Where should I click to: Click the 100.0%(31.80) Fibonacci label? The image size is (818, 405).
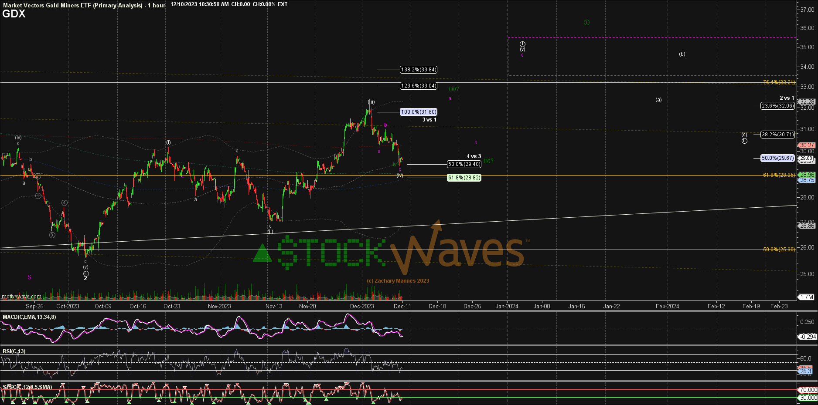click(419, 112)
